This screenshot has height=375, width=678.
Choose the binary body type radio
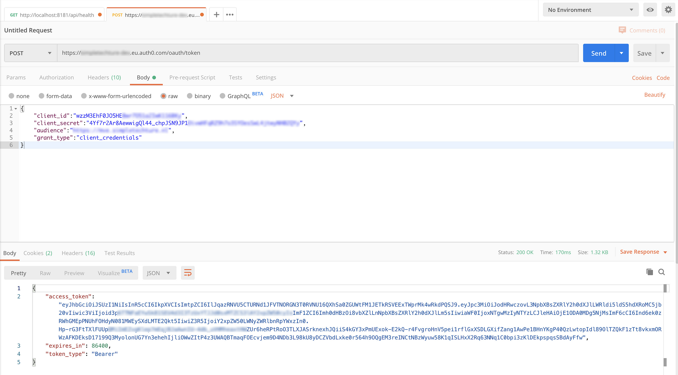coord(190,96)
